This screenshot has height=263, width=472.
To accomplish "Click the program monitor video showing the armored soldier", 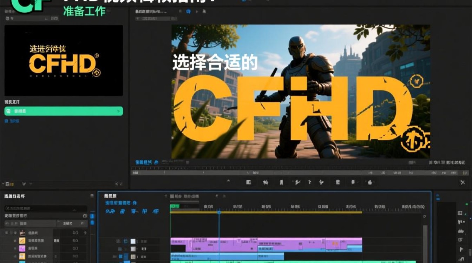I will (301, 92).
